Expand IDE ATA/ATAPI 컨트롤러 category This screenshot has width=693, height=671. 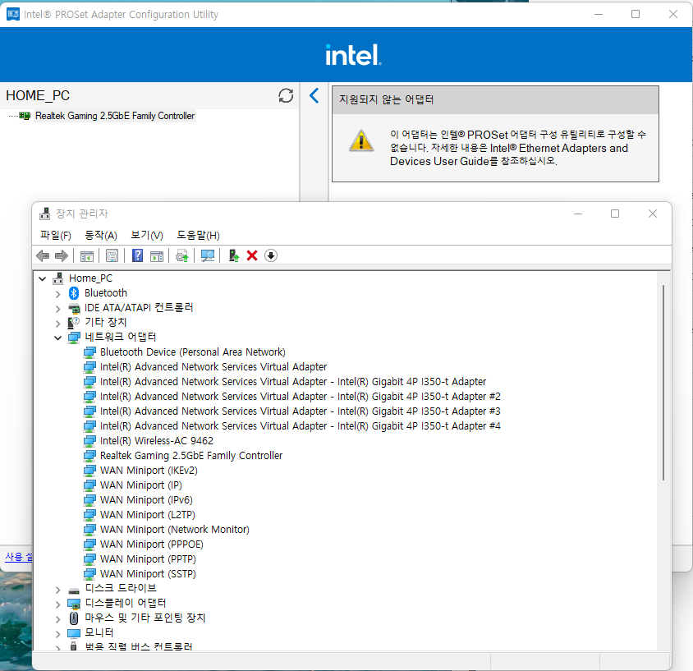[x=58, y=309]
